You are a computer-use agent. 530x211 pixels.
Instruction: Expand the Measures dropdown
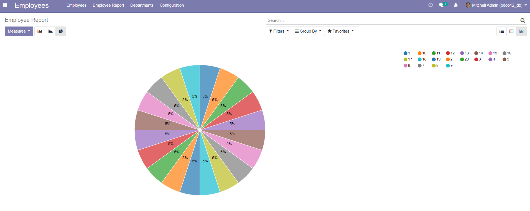point(19,31)
